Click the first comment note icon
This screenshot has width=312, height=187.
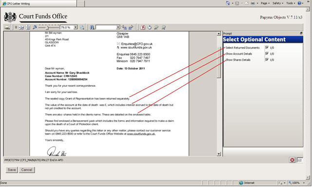tap(156, 27)
